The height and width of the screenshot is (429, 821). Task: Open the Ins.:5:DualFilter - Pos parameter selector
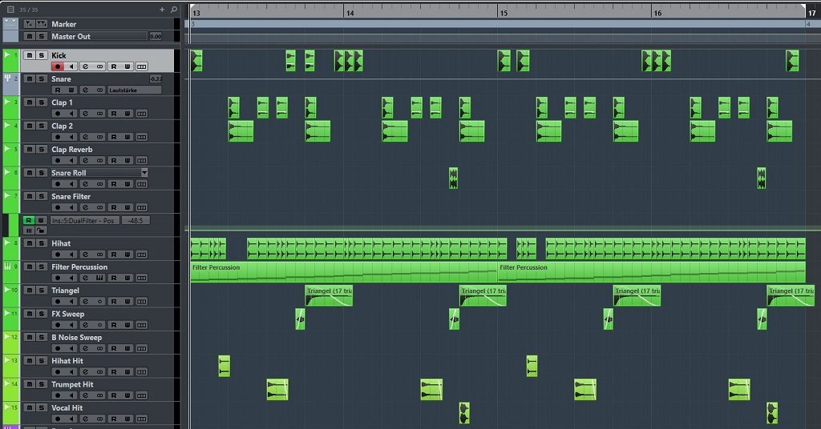click(x=85, y=221)
